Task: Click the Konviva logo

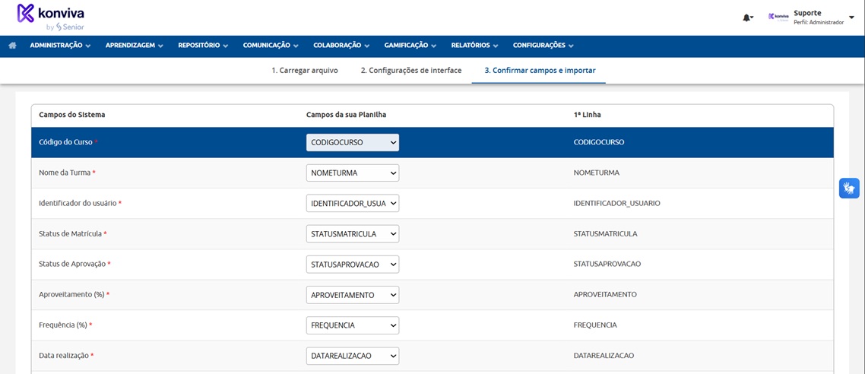Action: click(x=51, y=17)
